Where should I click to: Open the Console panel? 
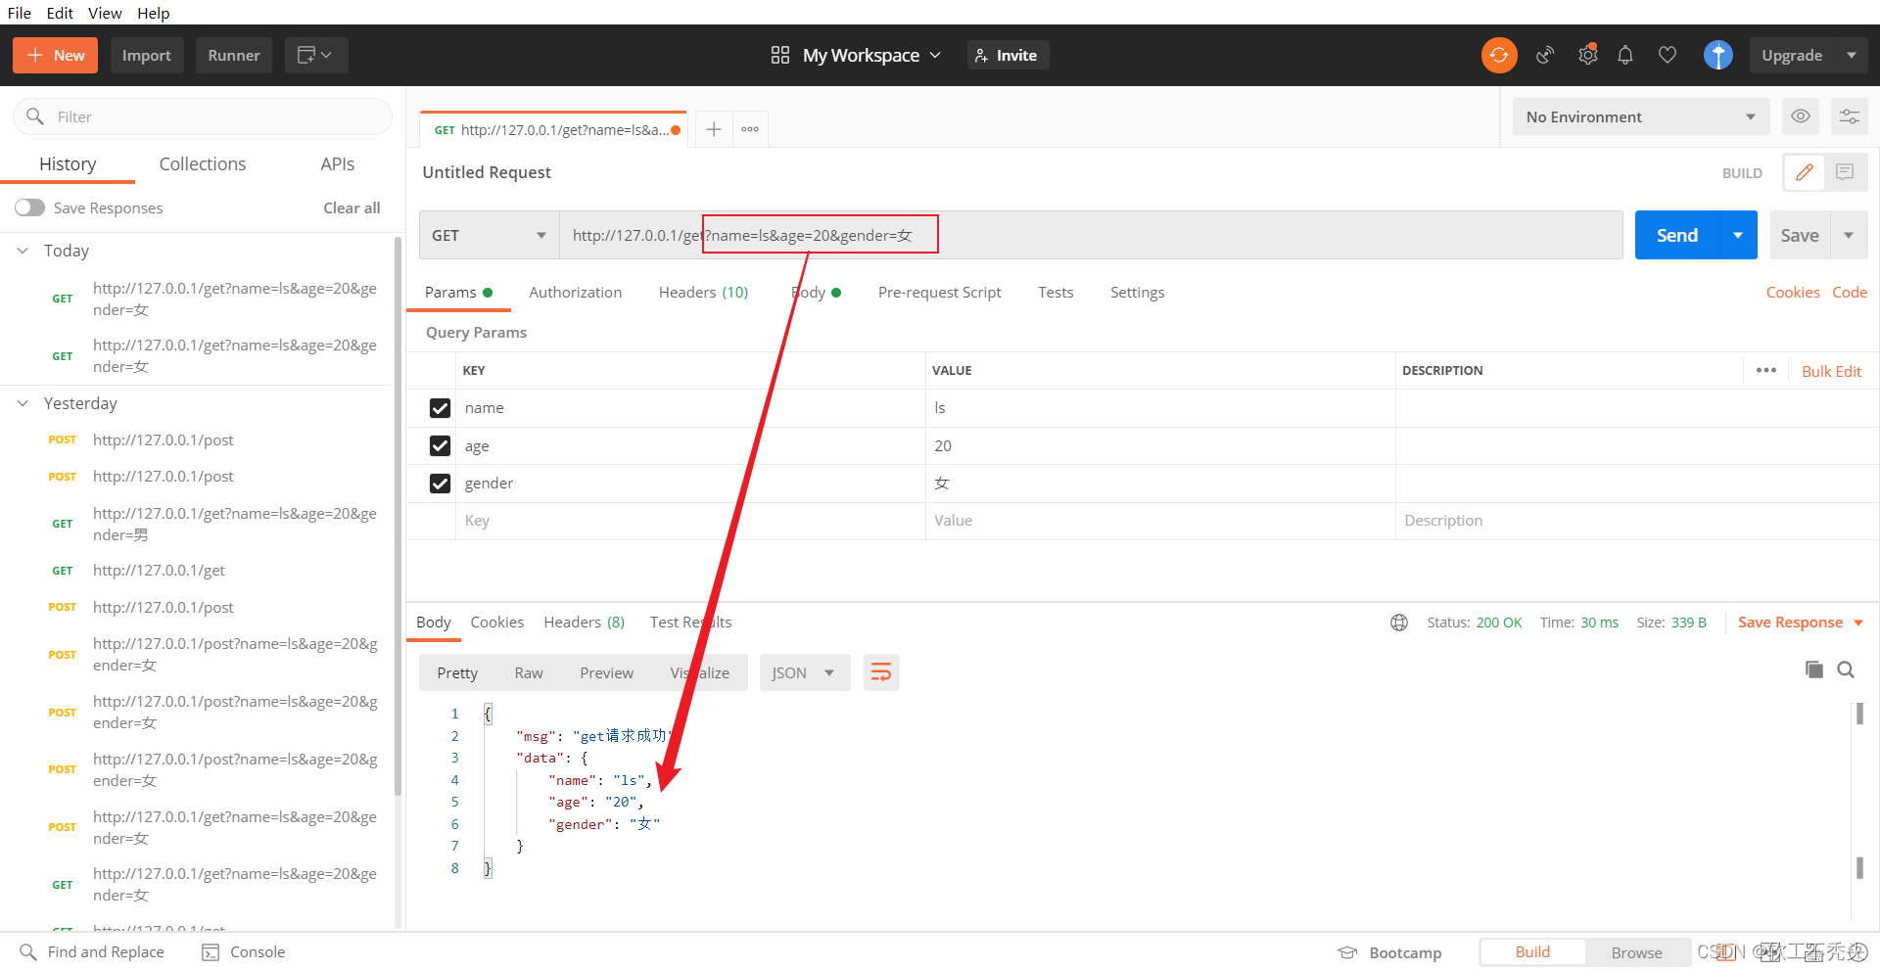tap(244, 952)
